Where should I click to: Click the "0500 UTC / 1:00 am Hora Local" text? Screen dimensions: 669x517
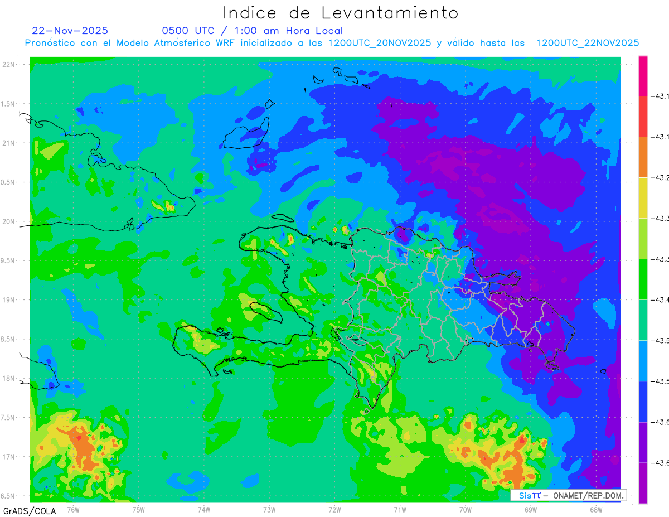point(253,31)
